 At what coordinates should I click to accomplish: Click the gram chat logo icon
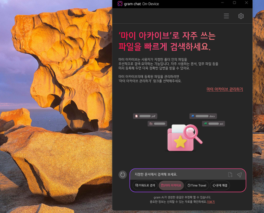pyautogui.click(x=120, y=4)
